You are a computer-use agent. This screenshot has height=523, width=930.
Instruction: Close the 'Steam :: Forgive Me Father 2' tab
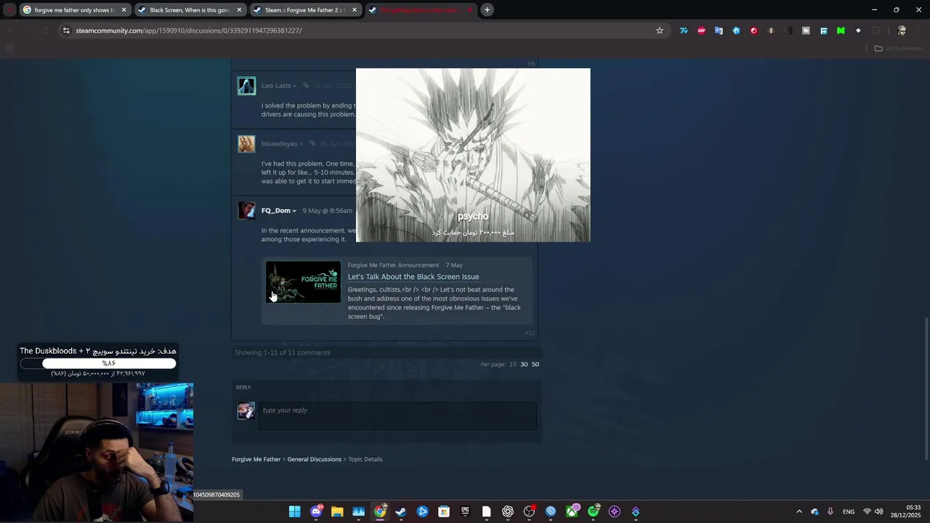point(355,10)
